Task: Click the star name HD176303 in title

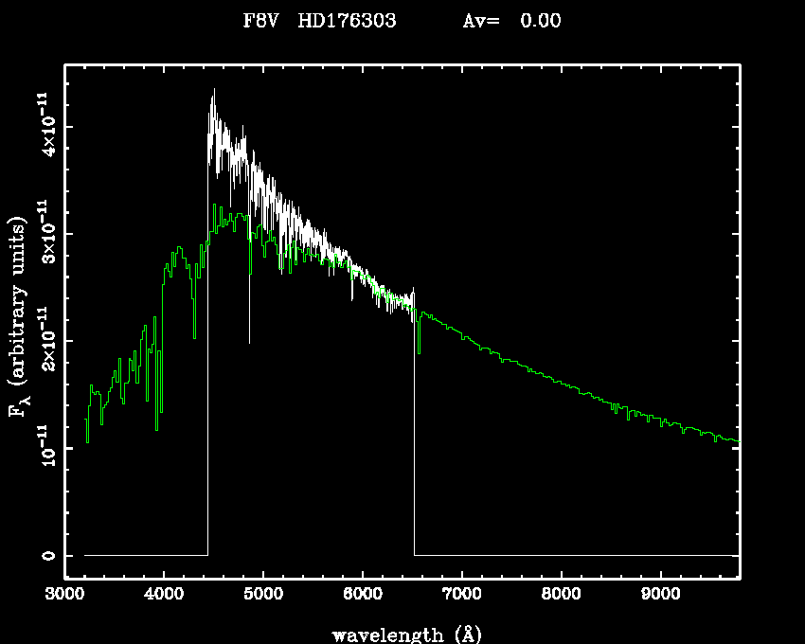Action: click(x=347, y=22)
